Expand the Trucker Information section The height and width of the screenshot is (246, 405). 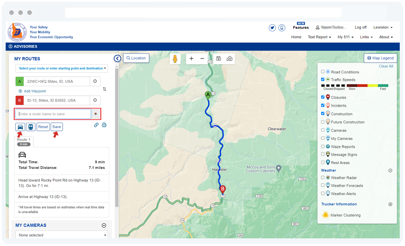[x=390, y=204]
